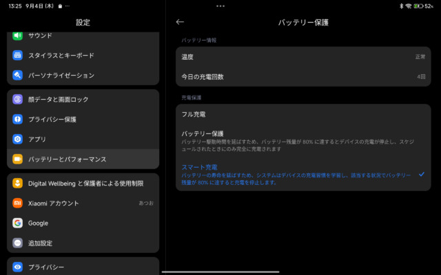Tap the 設定 panel title
The height and width of the screenshot is (275, 441).
83,23
